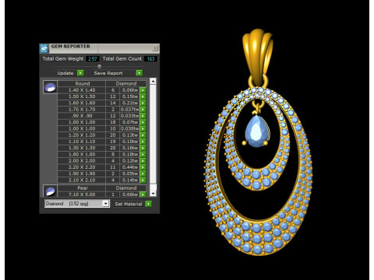This screenshot has height=280, width=374.
Task: Click the Save Report button label
Action: tap(108, 73)
